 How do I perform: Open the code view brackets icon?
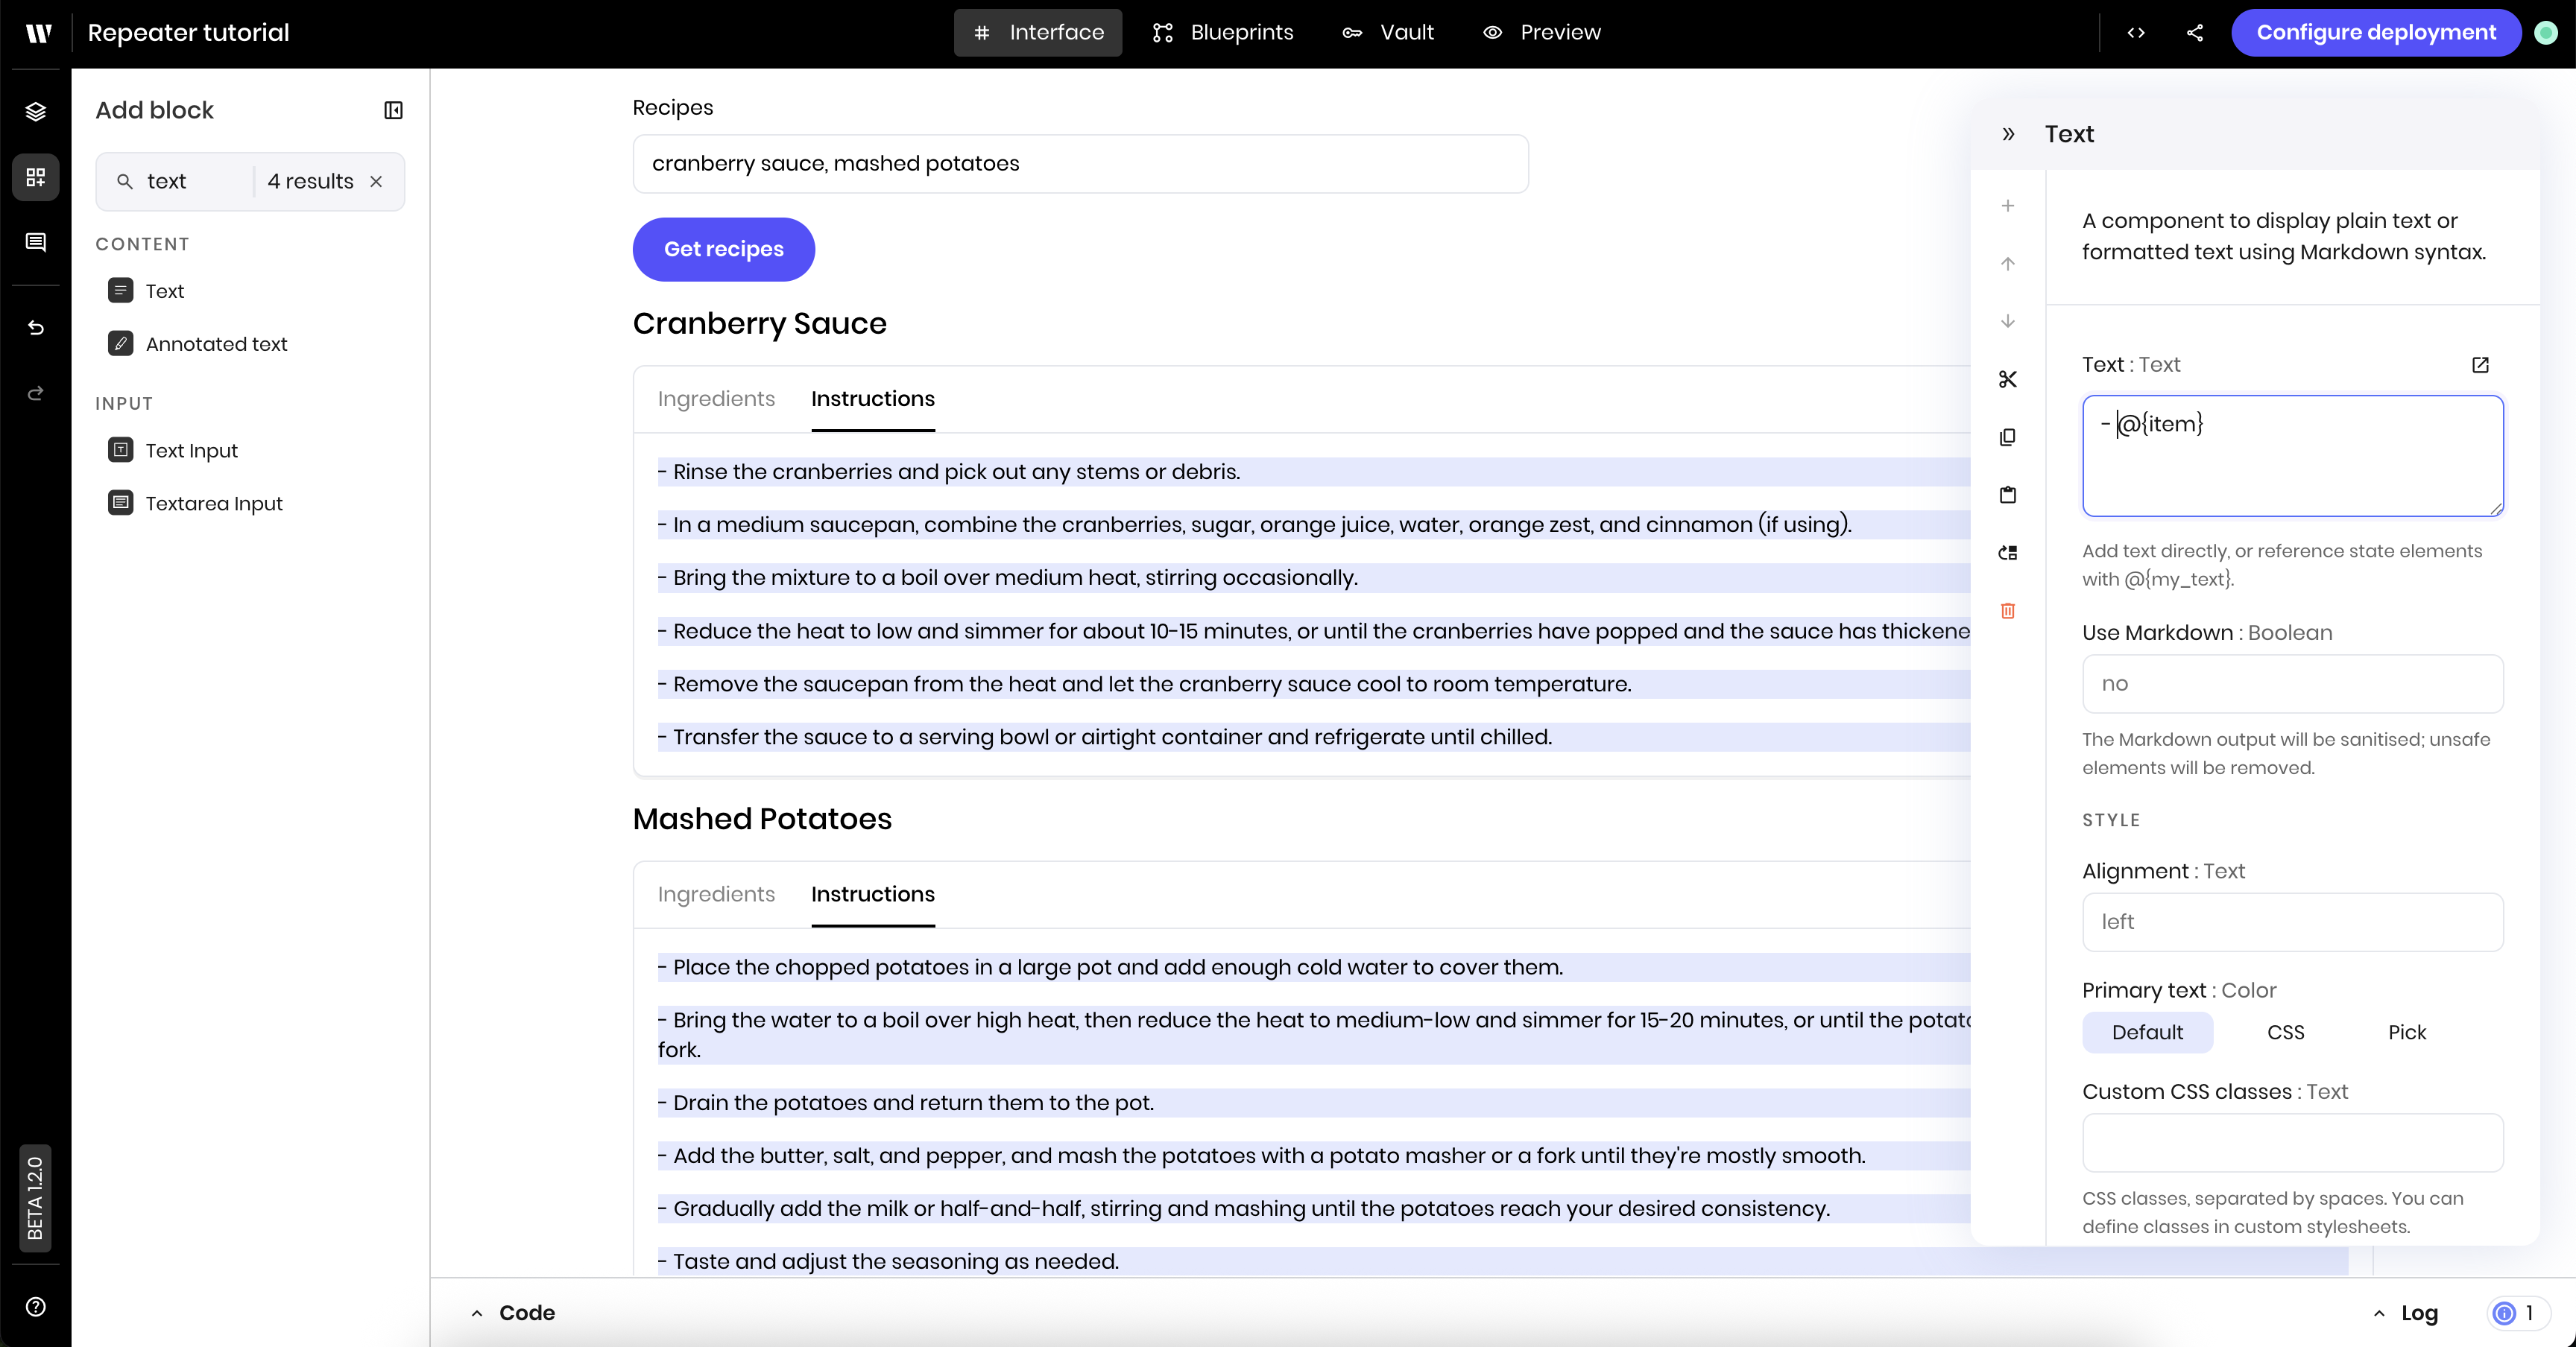(2136, 33)
